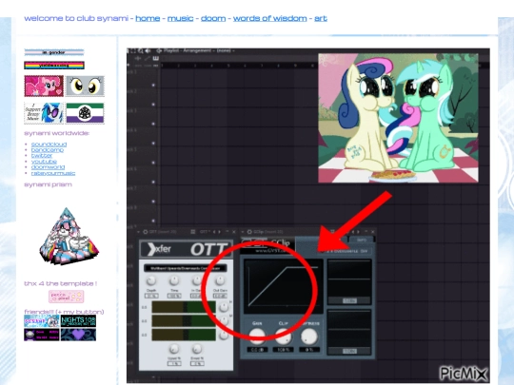The width and height of the screenshot is (514, 385).
Task: Open the words of wisdom link
Action: tap(269, 18)
